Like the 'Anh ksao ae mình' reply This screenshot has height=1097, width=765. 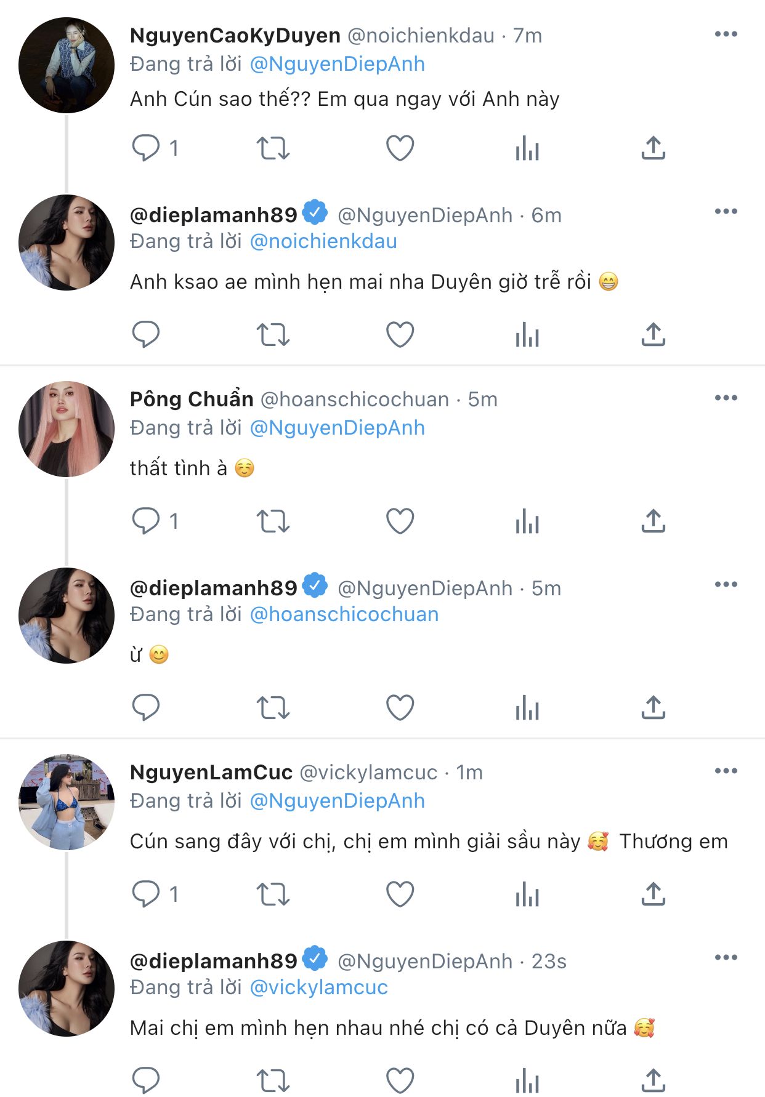click(x=400, y=335)
